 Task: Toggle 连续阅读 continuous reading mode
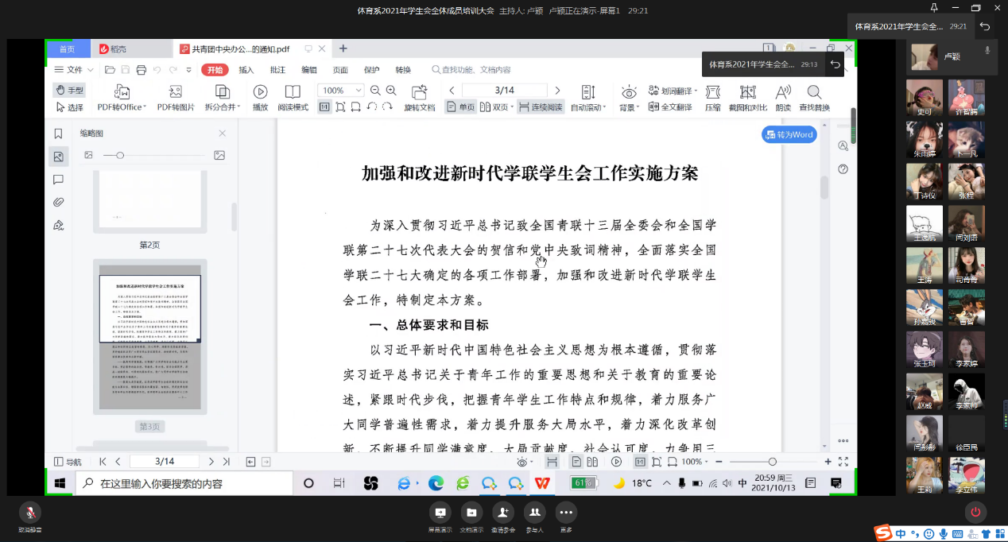[x=541, y=107]
